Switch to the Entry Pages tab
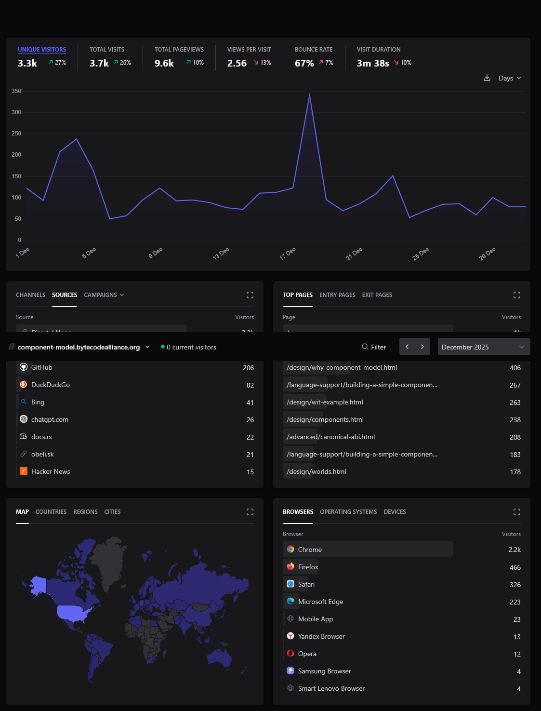 coord(337,295)
